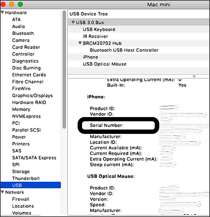Show Diagnostics information
Viewport: 210px width, 217px height.
25,61
